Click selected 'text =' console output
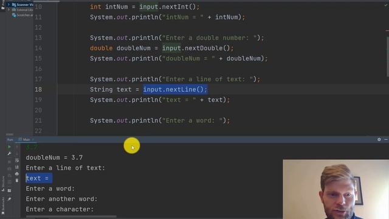This screenshot has width=389, height=219. pyautogui.click(x=39, y=178)
